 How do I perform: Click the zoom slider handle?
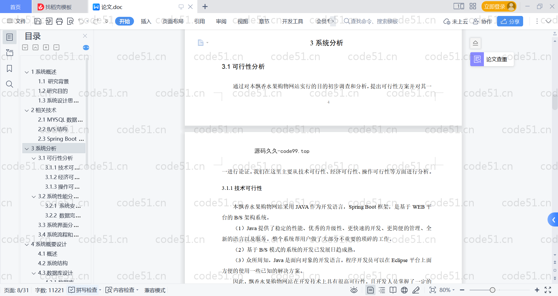point(492,290)
